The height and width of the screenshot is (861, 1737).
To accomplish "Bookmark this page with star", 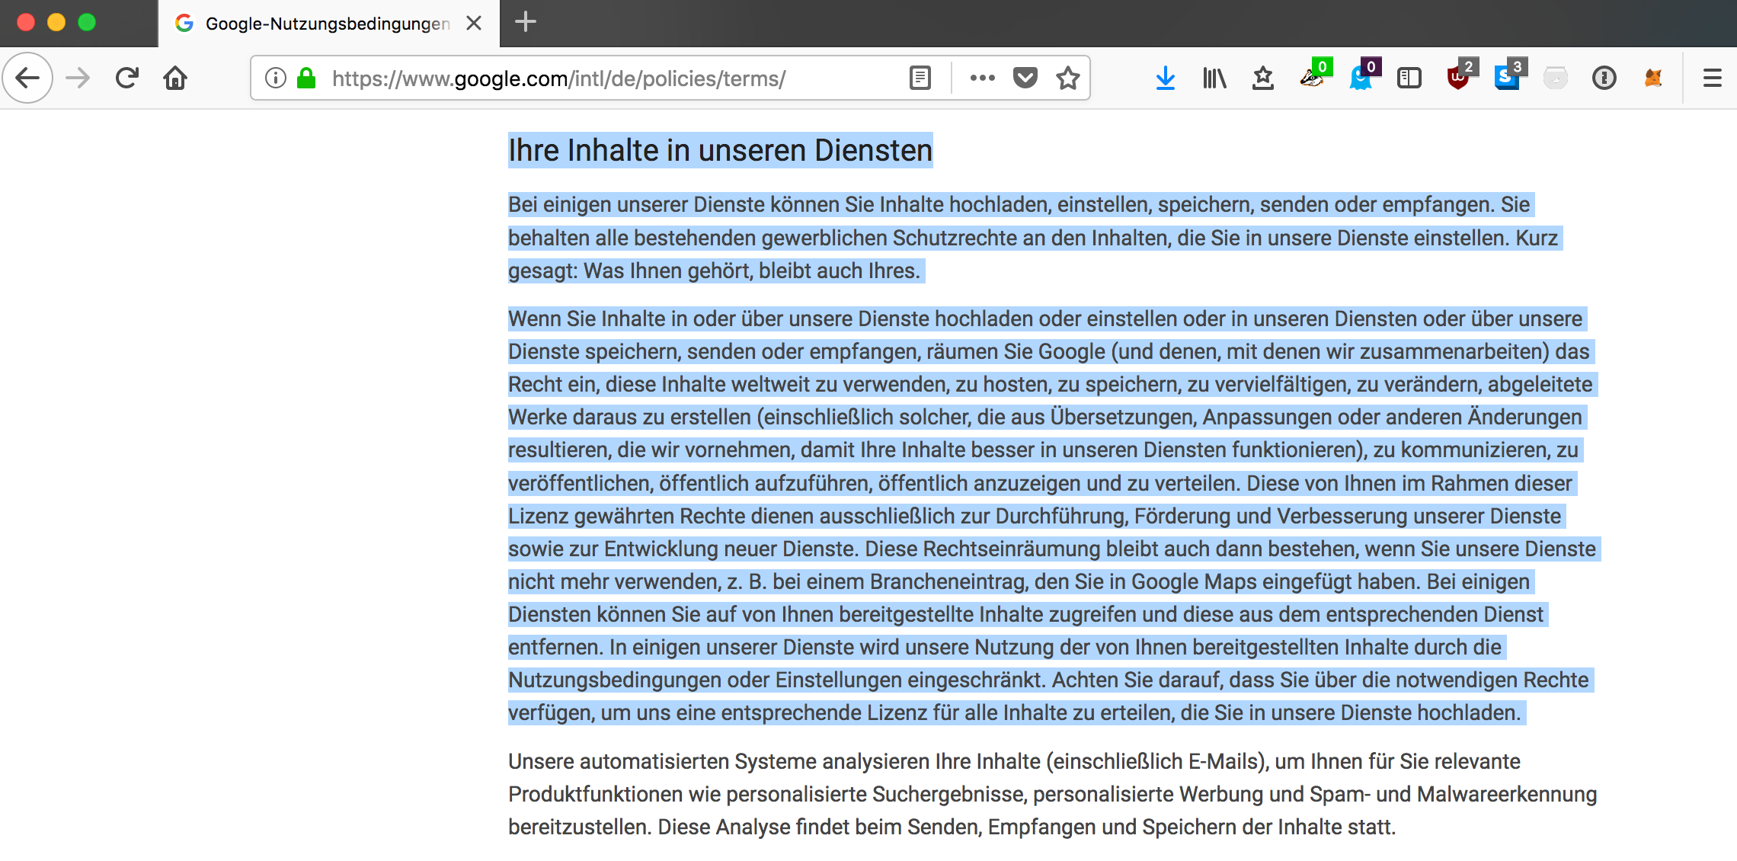I will [x=1068, y=78].
